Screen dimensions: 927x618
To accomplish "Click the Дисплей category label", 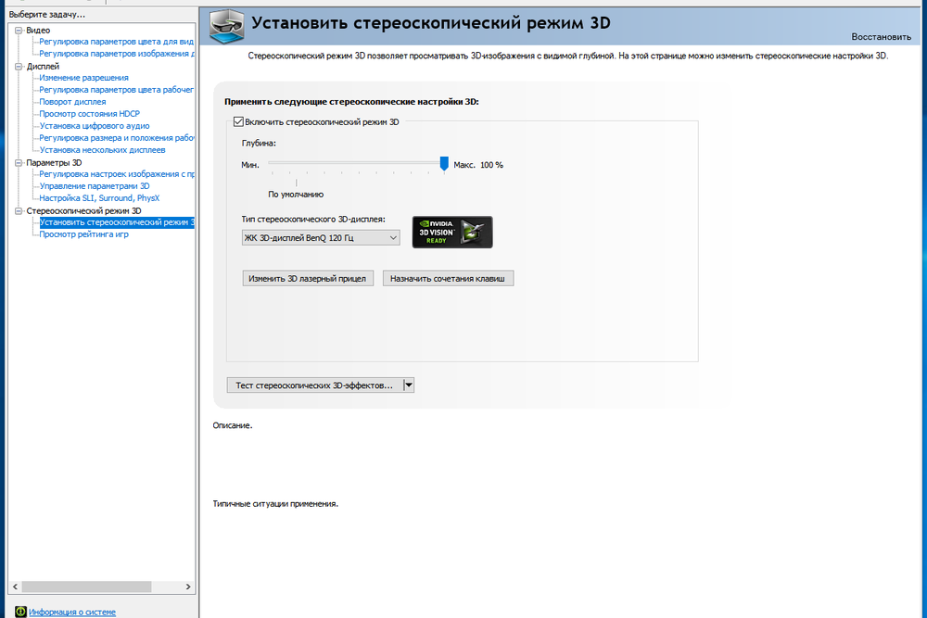I will pyautogui.click(x=43, y=66).
